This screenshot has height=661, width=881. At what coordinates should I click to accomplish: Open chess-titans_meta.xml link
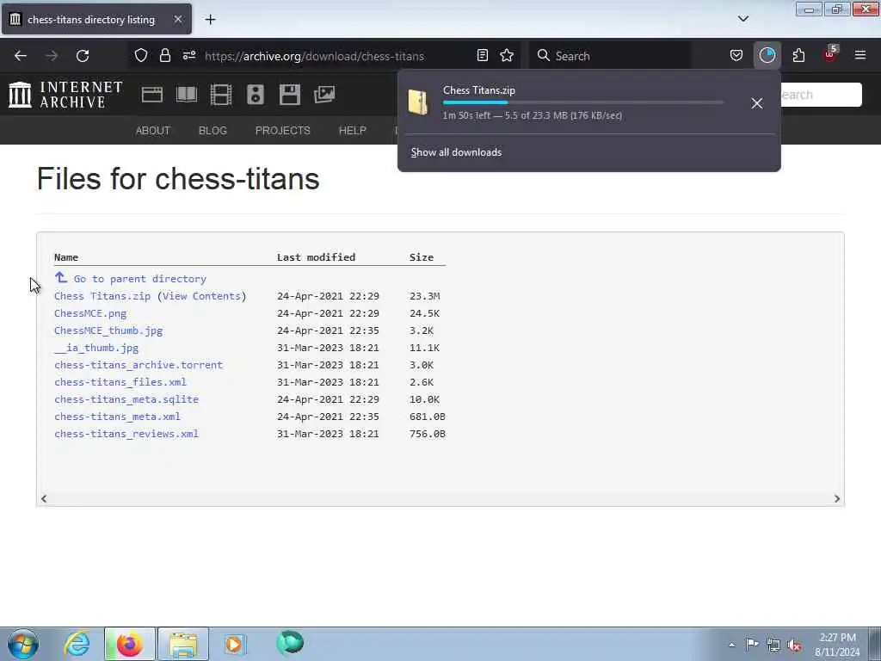coord(117,417)
